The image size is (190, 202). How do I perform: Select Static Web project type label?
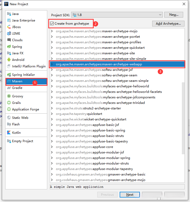[x=20, y=118]
